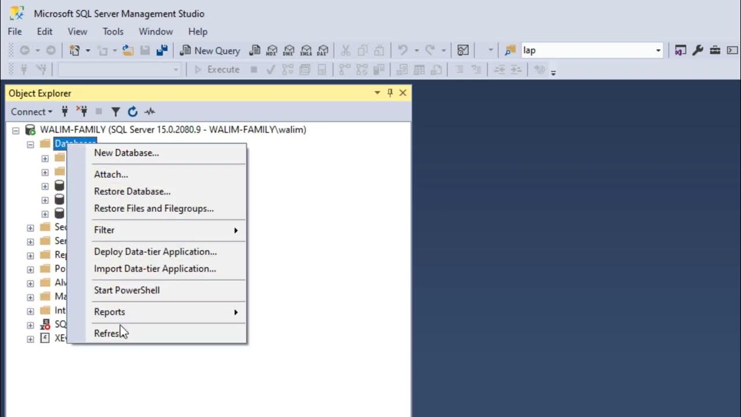741x417 pixels.
Task: Choose Restore Files and Filegroups...
Action: pos(157,209)
